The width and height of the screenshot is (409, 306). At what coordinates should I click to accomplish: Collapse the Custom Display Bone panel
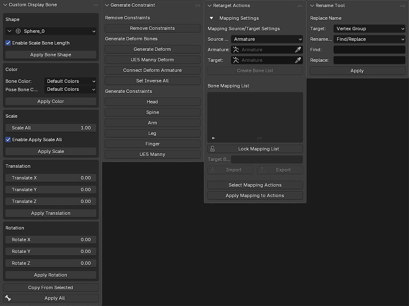pos(5,5)
